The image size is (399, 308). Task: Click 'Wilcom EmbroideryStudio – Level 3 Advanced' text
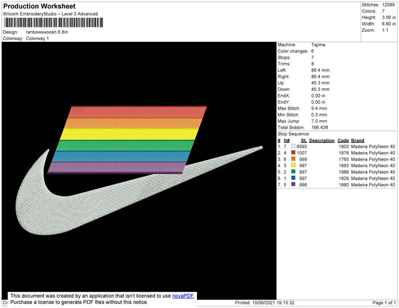click(x=50, y=14)
